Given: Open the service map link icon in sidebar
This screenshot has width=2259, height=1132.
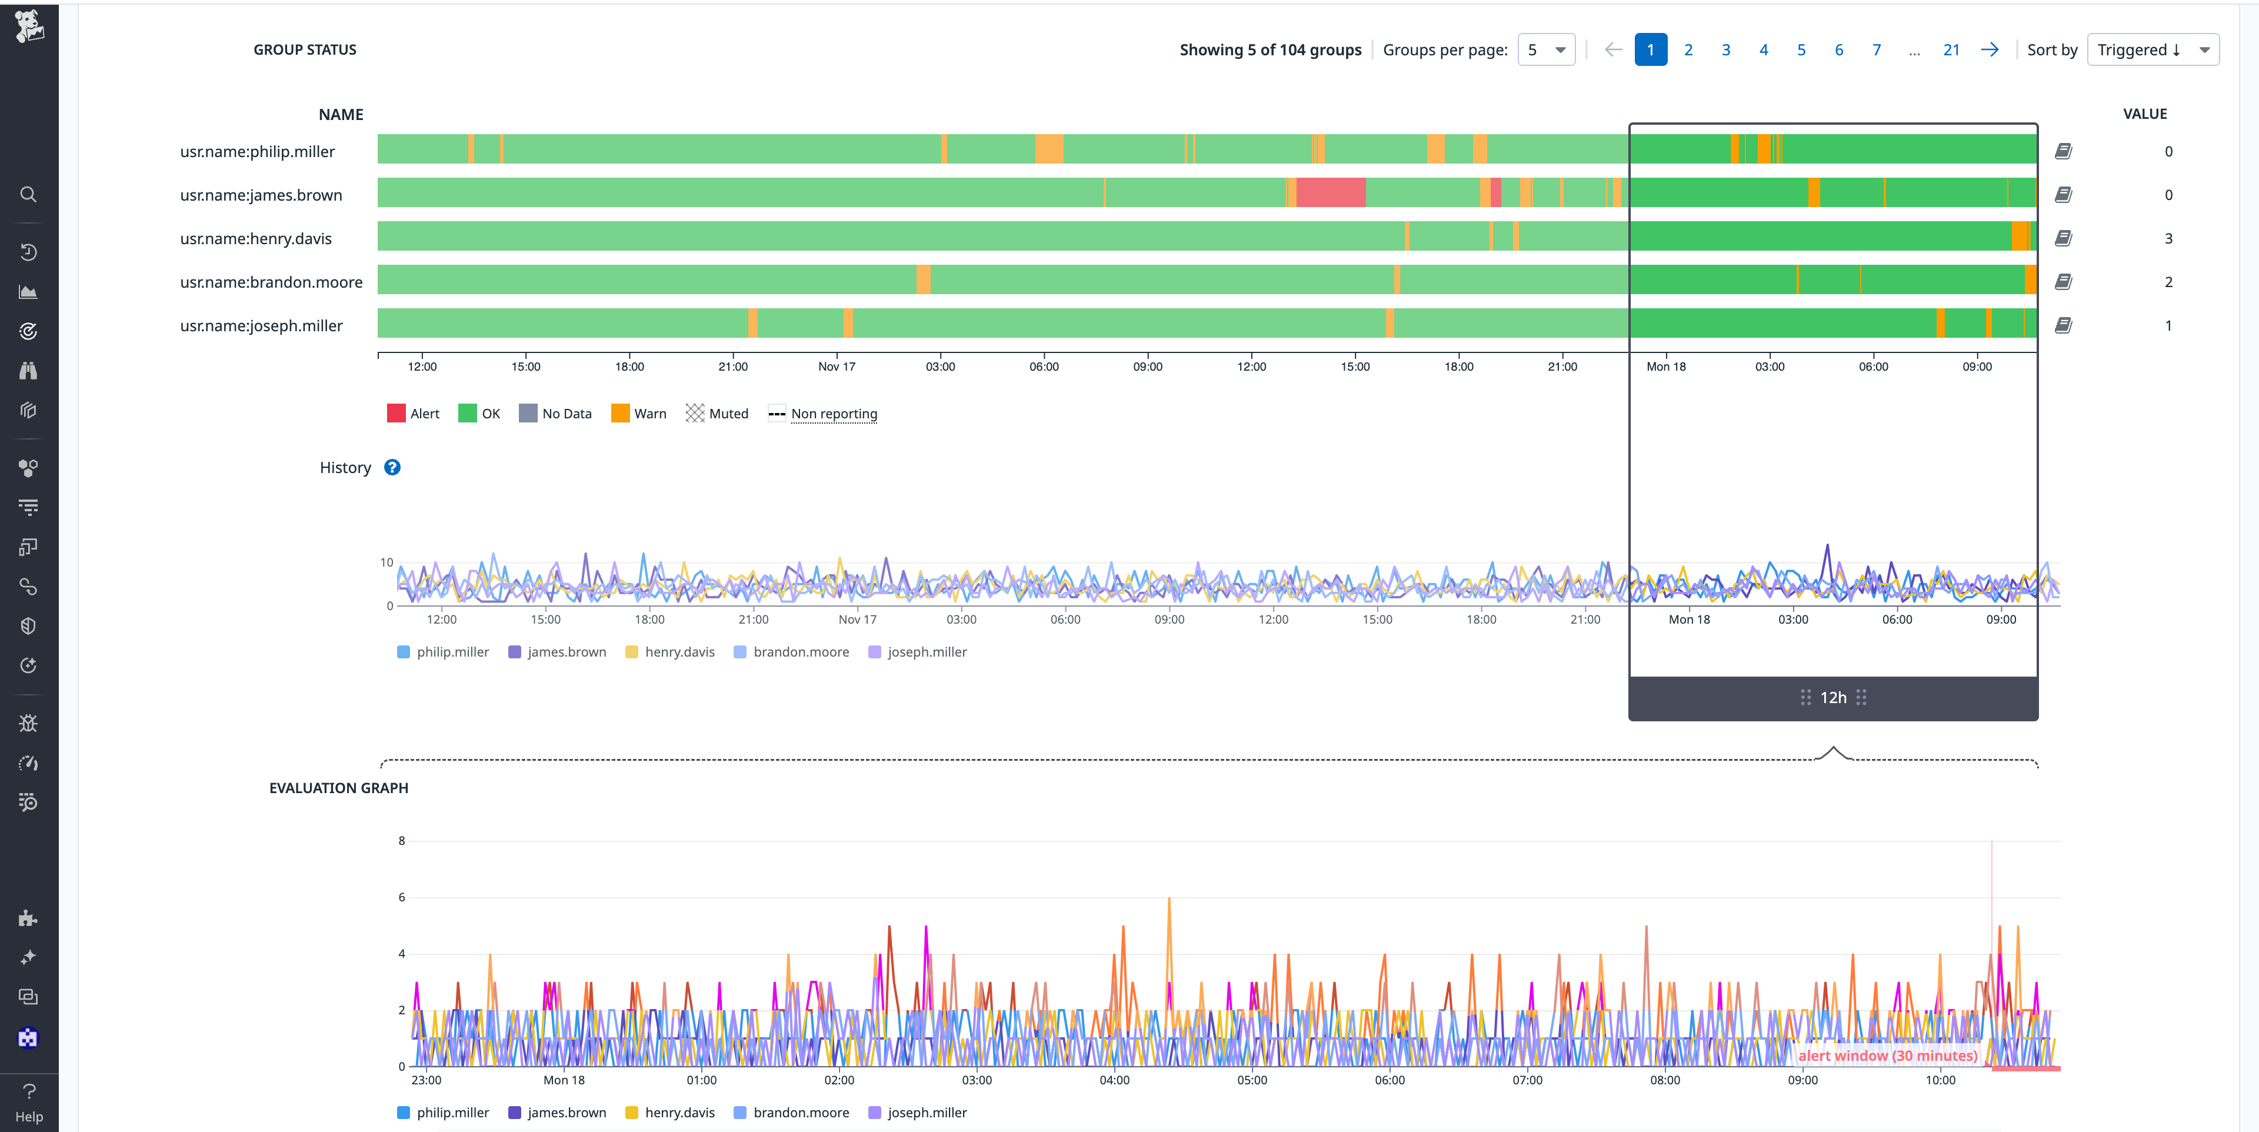Looking at the screenshot, I should [28, 587].
